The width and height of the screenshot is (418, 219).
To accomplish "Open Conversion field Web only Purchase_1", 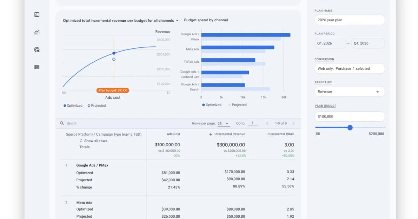I will click(x=349, y=68).
